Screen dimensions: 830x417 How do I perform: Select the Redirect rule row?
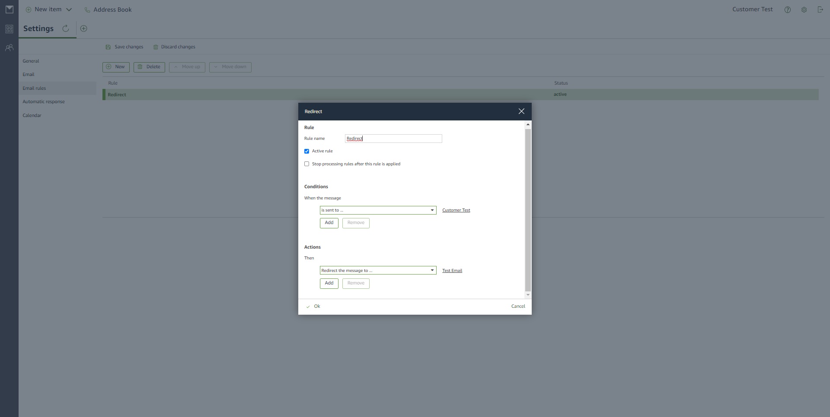click(x=460, y=95)
